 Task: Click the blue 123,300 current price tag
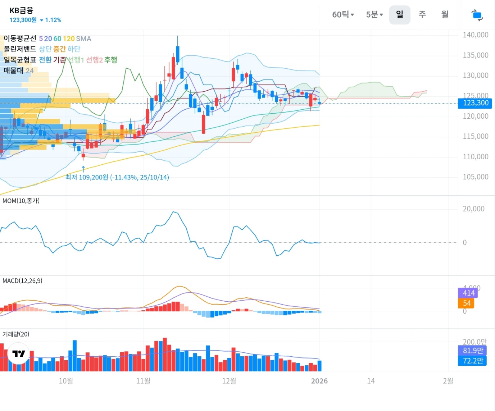click(475, 103)
